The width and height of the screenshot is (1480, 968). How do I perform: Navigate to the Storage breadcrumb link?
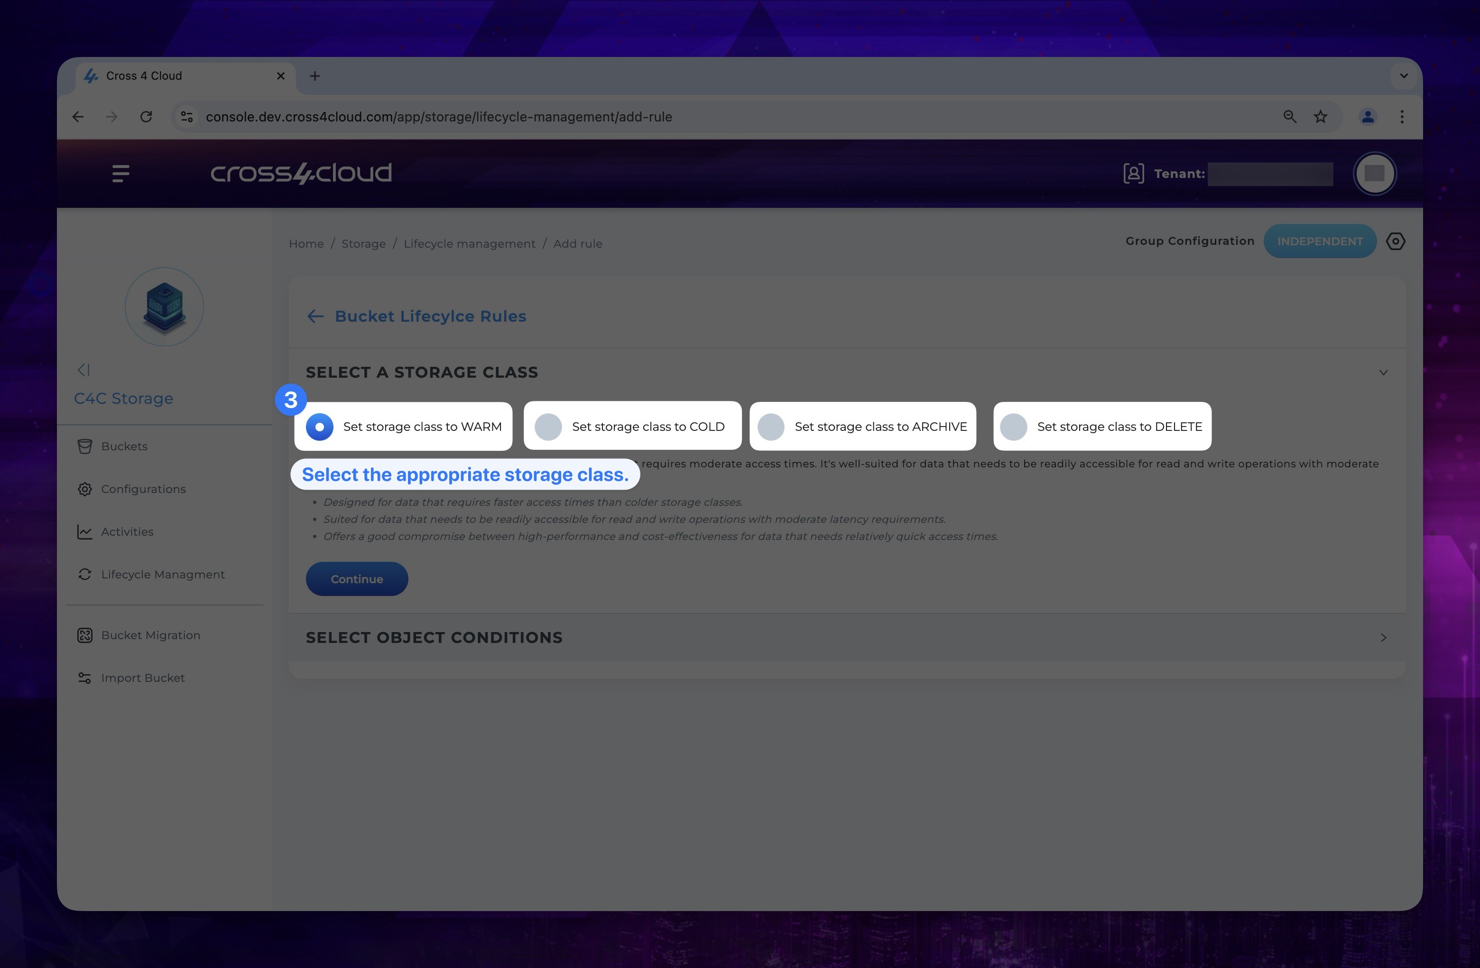click(x=364, y=243)
